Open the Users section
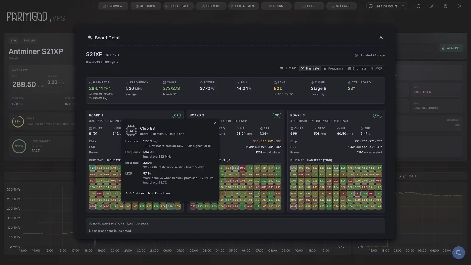Image resolution: width=471 pixels, height=265 pixels. pyautogui.click(x=276, y=6)
